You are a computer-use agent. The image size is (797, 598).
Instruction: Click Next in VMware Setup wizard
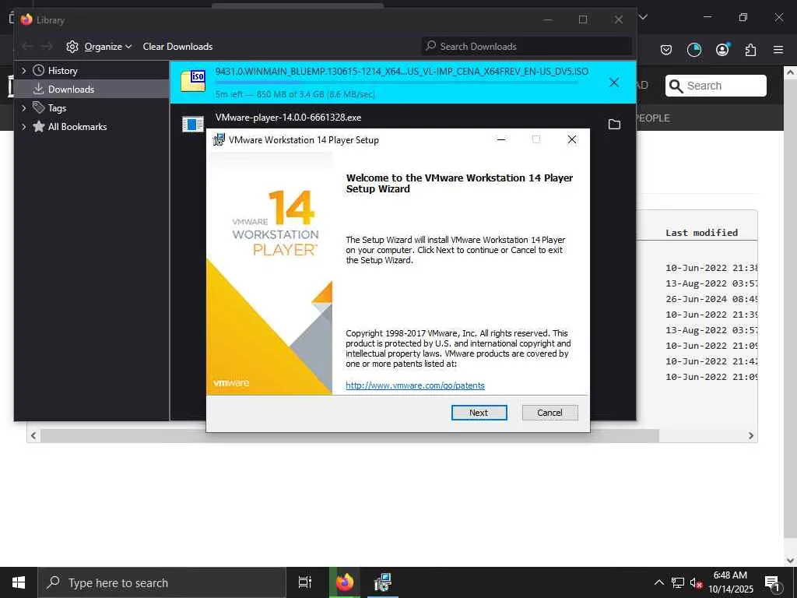click(x=479, y=413)
